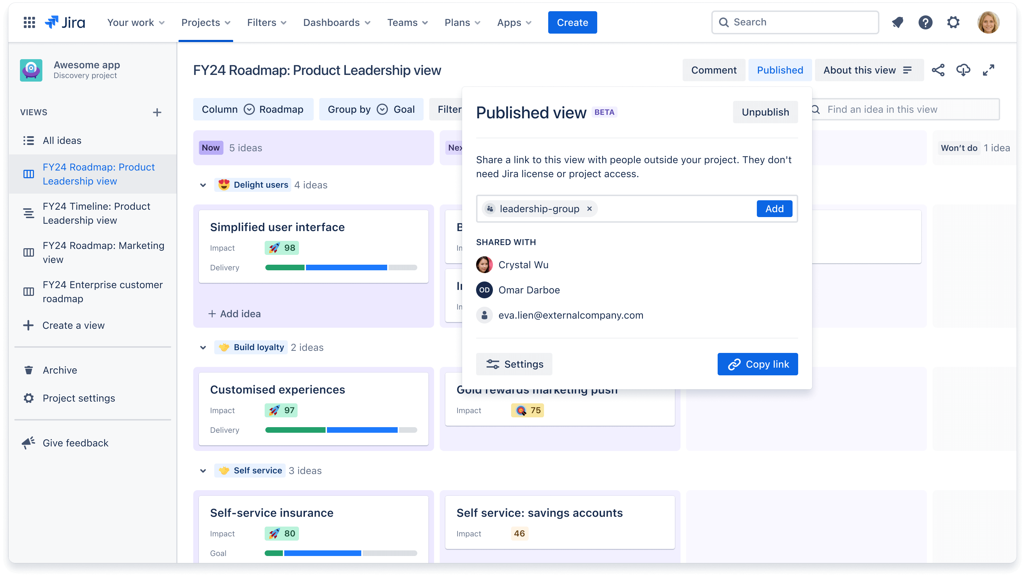Select FY24 Timeline: Product Leadership view
This screenshot has height=577, width=1025.
coord(97,213)
